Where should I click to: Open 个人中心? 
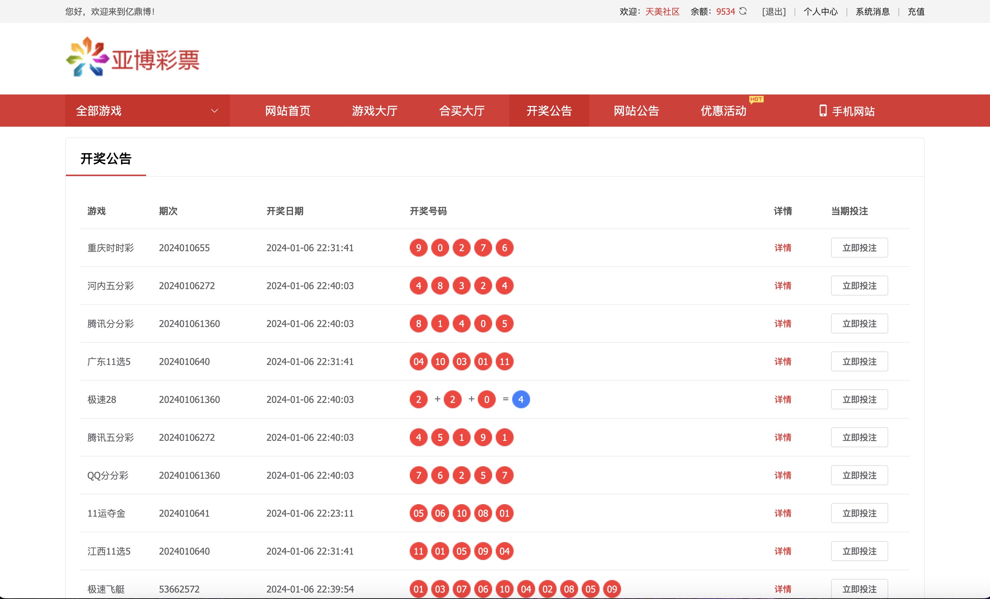821,12
